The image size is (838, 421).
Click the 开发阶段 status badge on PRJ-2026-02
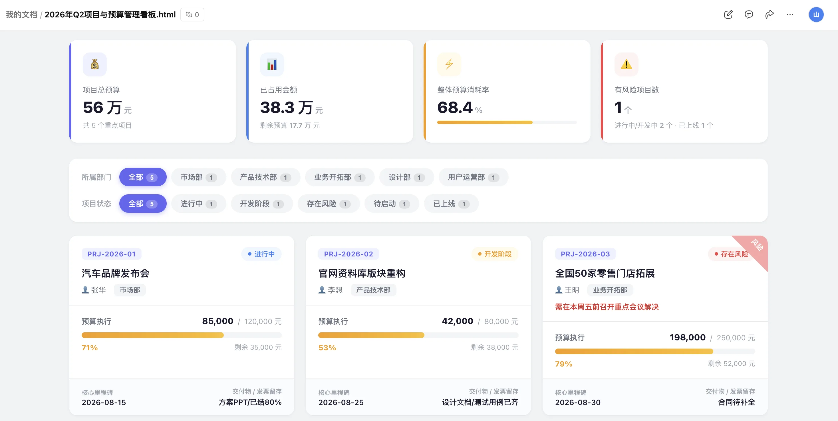495,254
